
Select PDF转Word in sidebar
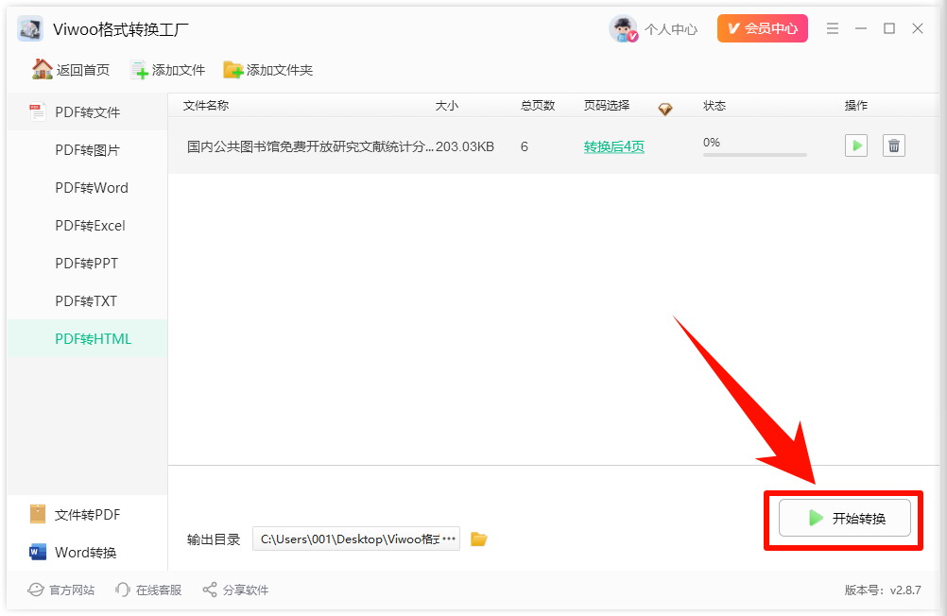(x=87, y=188)
